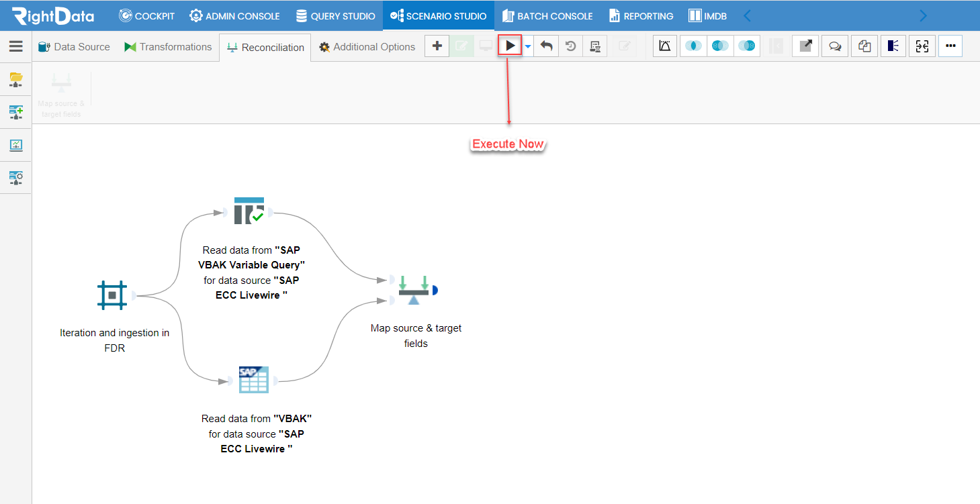Expand the hamburger side menu
The width and height of the screenshot is (980, 504).
tap(16, 46)
